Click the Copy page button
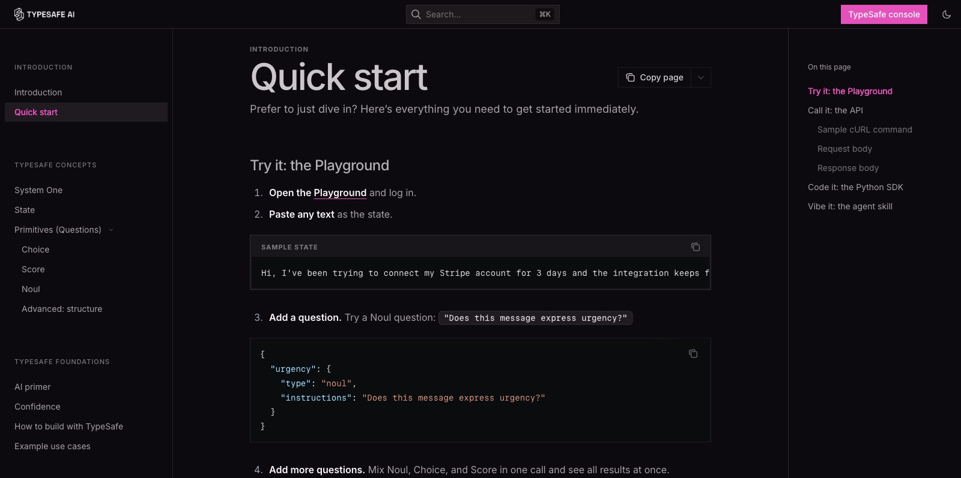This screenshot has width=961, height=478. click(655, 77)
